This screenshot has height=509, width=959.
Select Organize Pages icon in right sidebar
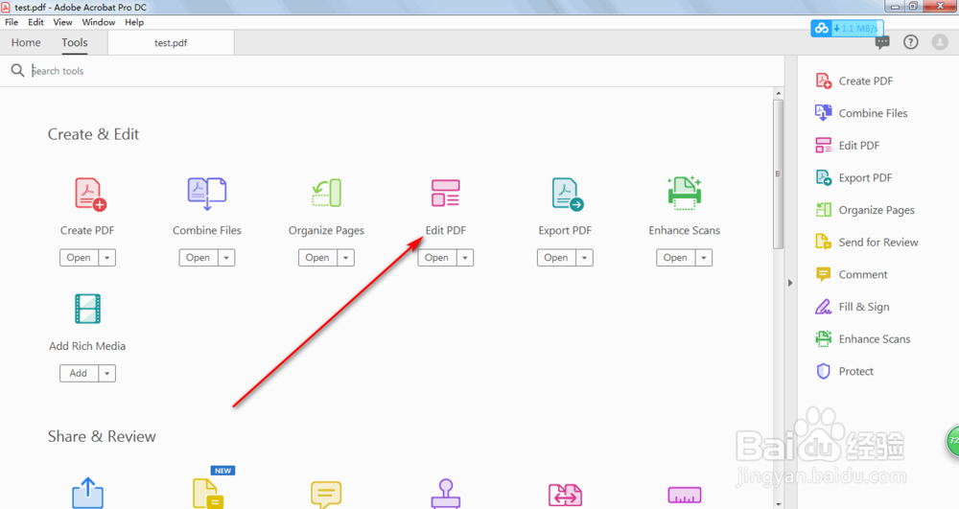coord(823,210)
